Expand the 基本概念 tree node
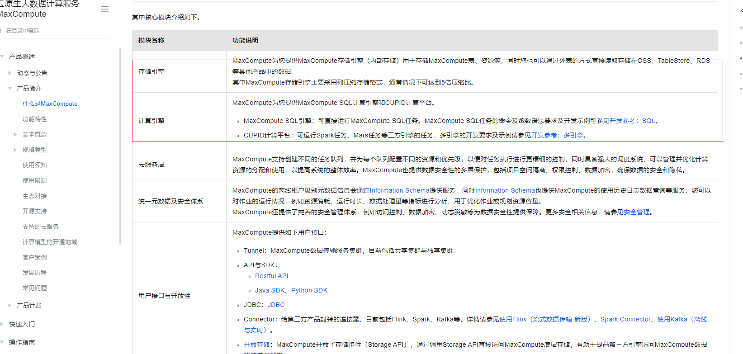The image size is (743, 354). coord(15,134)
